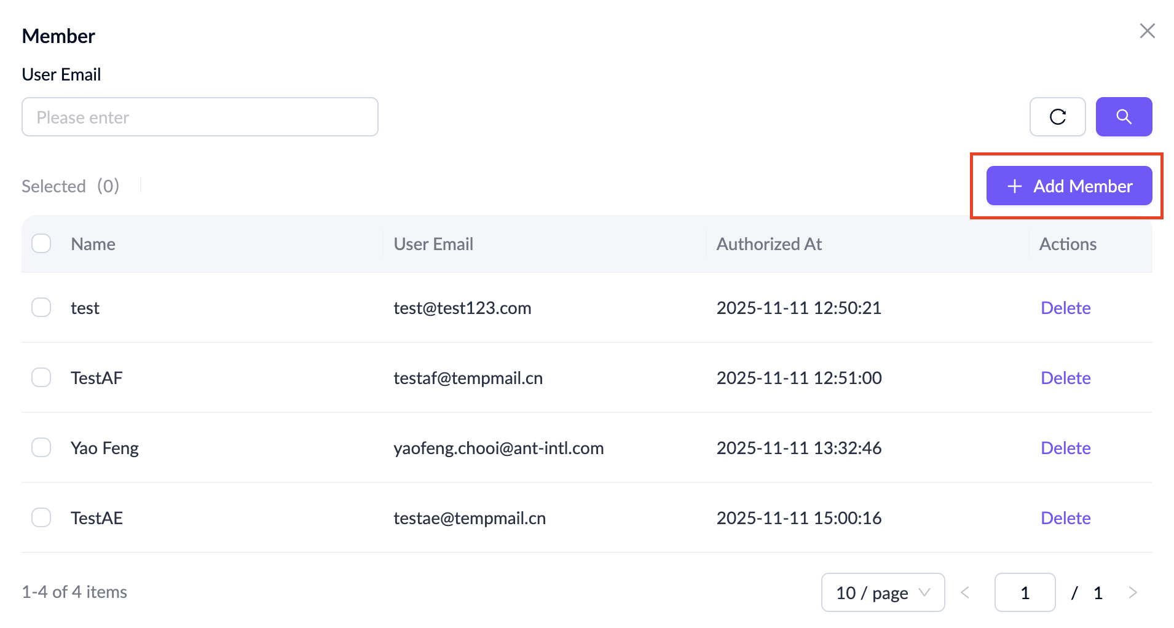Click the dropdown arrow beside 10 / page
Image resolution: width=1174 pixels, height=628 pixels.
pos(923,592)
